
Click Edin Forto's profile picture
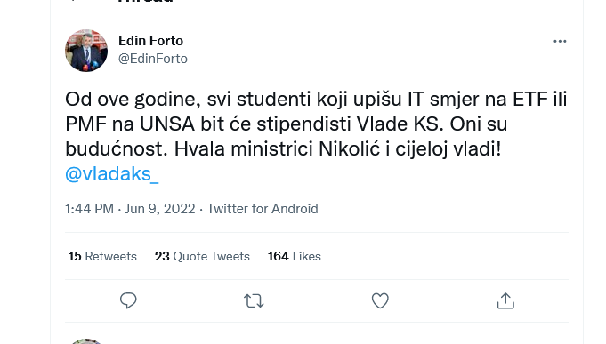86,50
